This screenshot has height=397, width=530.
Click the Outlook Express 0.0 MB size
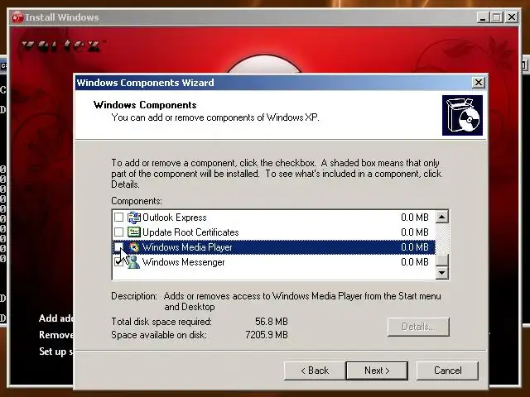click(x=415, y=218)
